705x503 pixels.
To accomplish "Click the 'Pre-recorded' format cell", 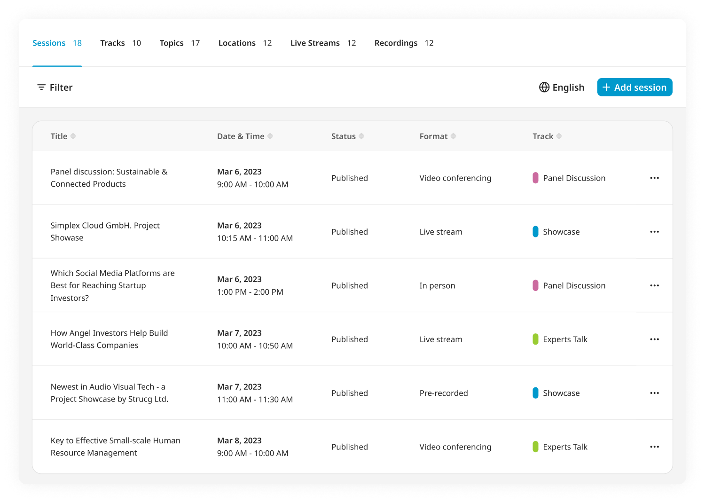I will (x=444, y=393).
